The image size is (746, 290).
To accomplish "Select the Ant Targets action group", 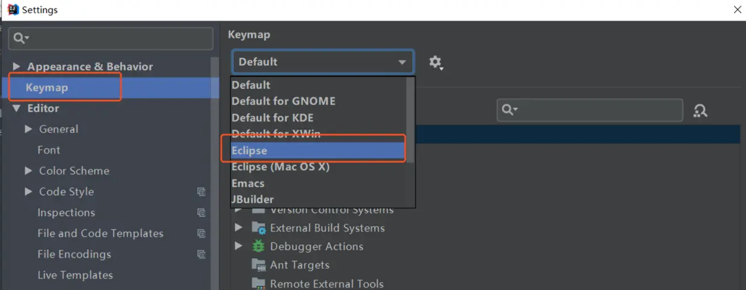I will (x=300, y=265).
